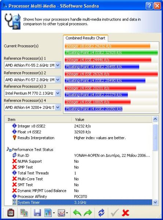Click the red Integer x4 iSSE 26326 bar
Viewport: 163px width, 220px height.
click(111, 74)
